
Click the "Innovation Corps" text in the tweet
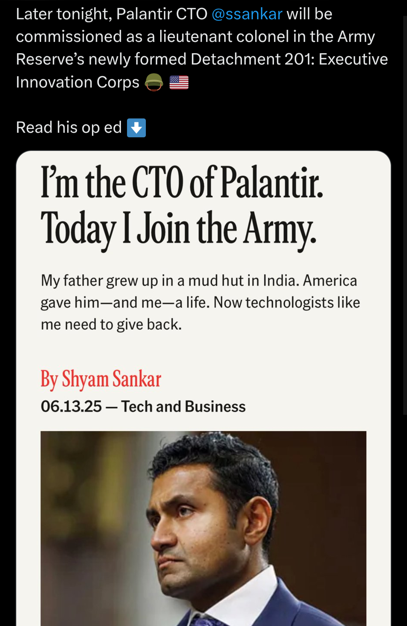pyautogui.click(x=78, y=82)
